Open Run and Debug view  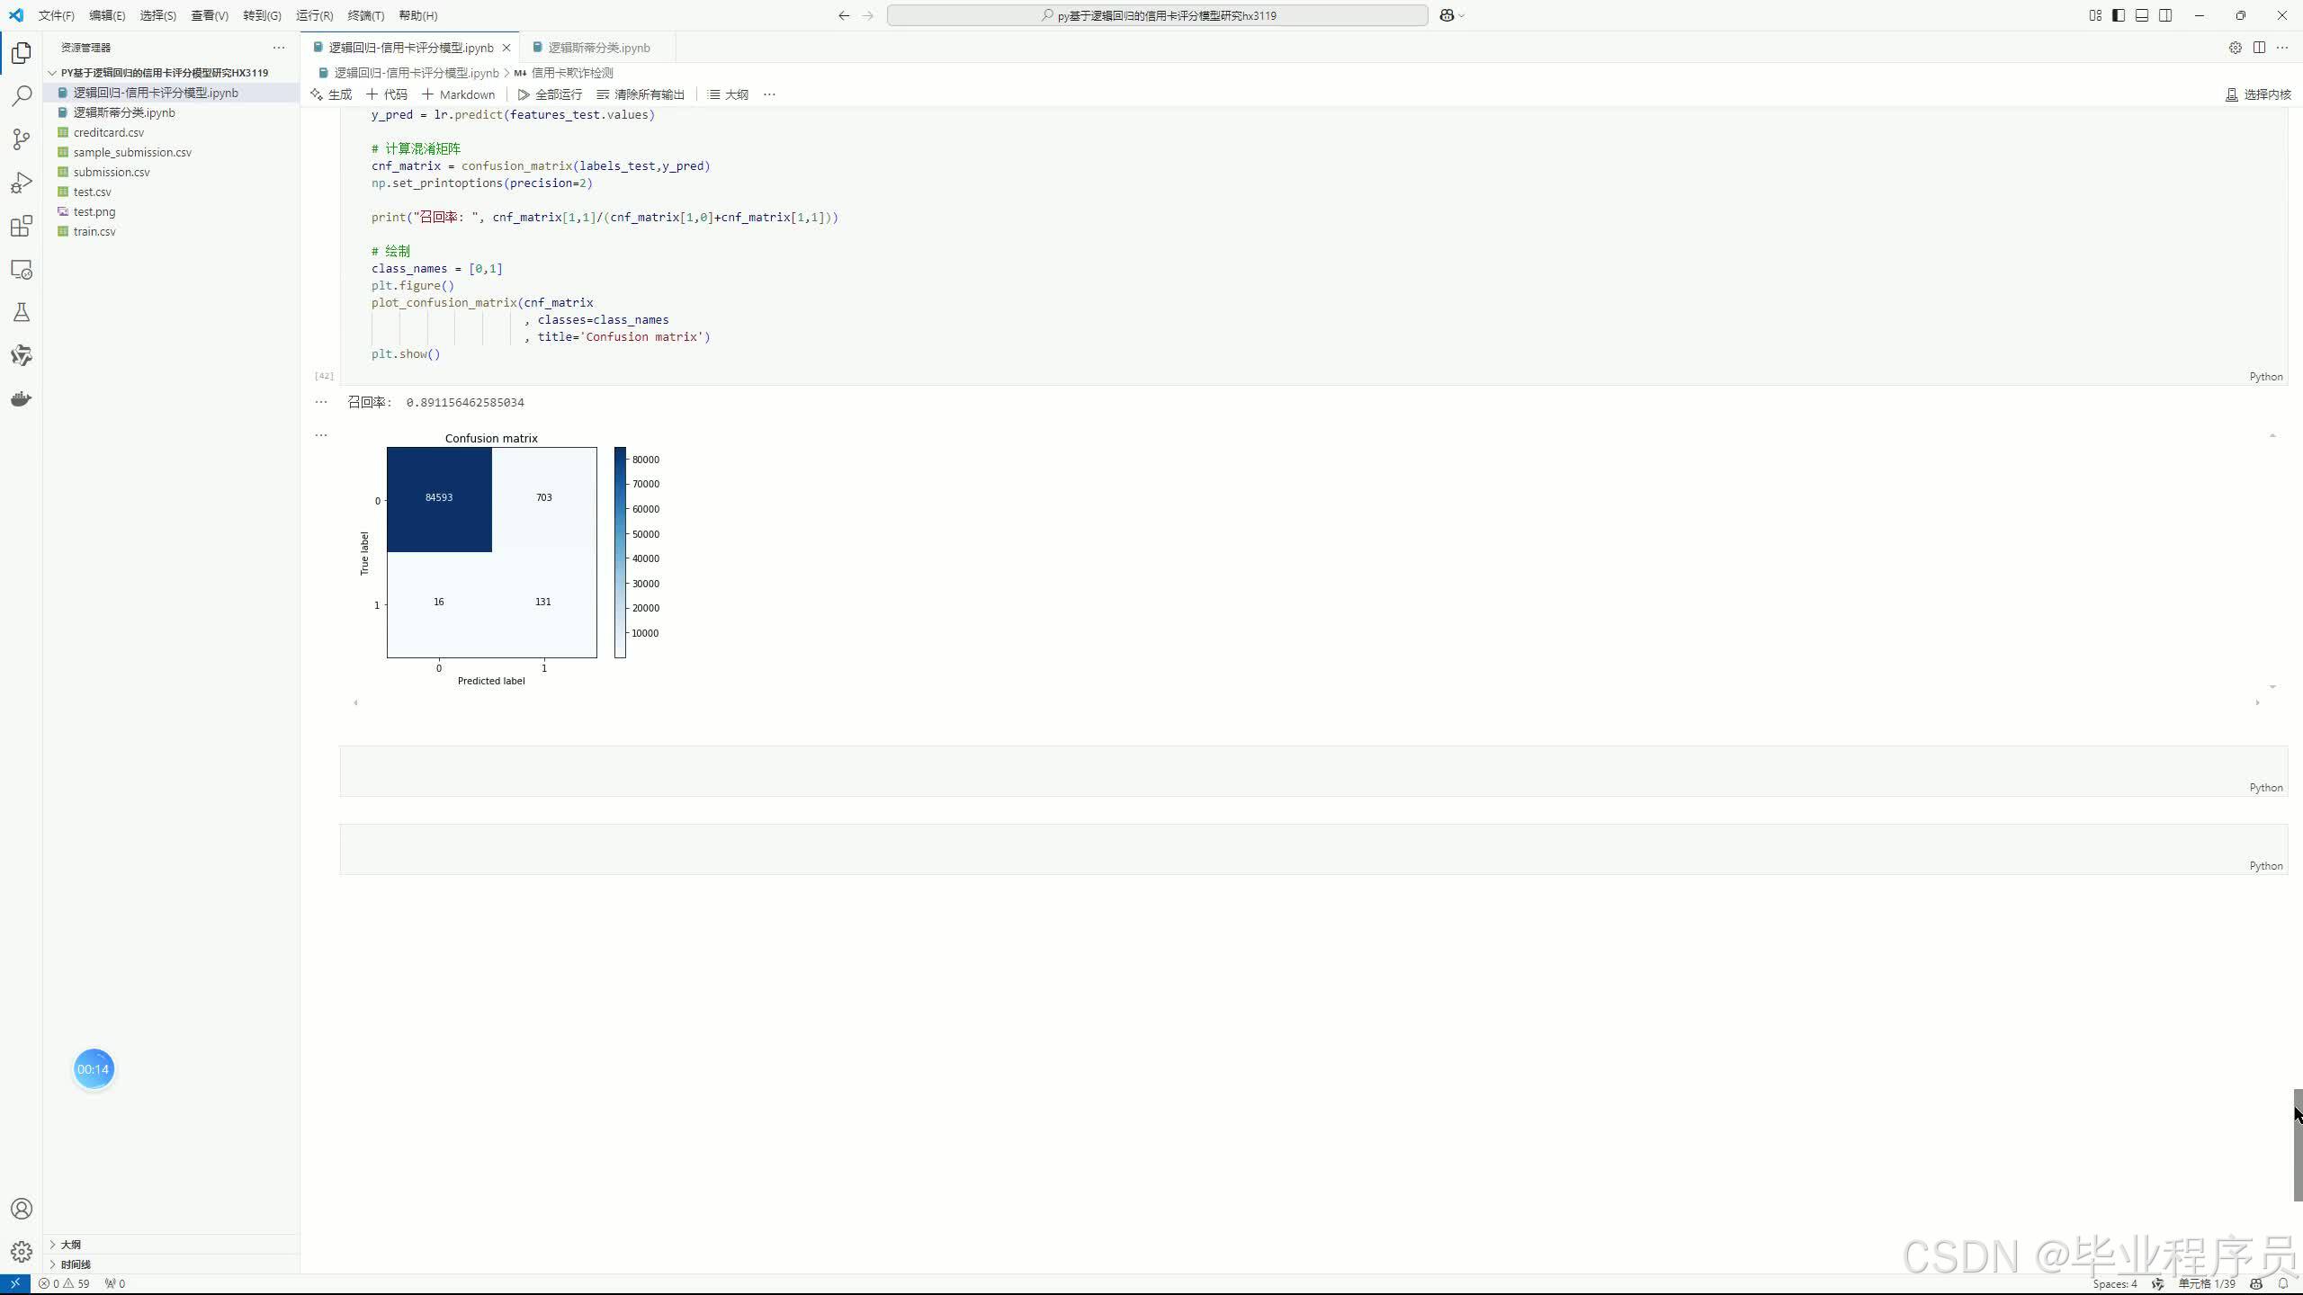click(x=22, y=183)
